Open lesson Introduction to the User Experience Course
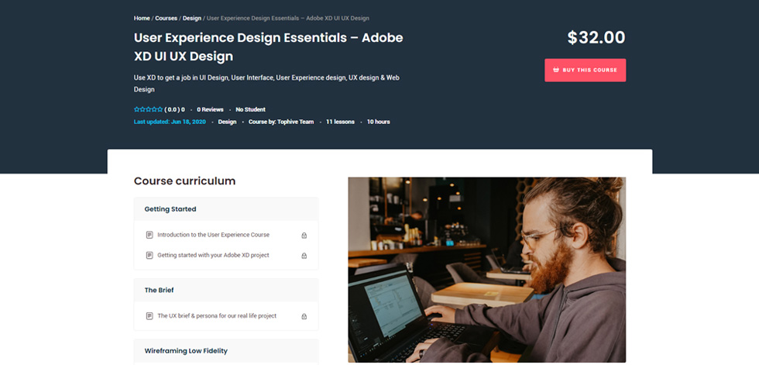This screenshot has width=759, height=365. (x=214, y=235)
